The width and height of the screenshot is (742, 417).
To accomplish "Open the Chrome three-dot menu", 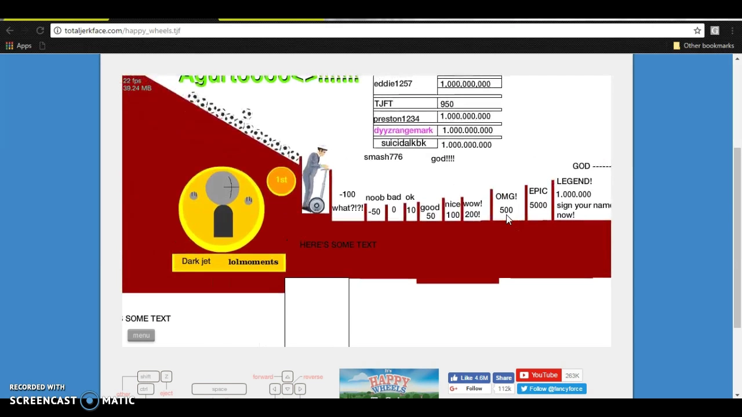I will 733,31.
